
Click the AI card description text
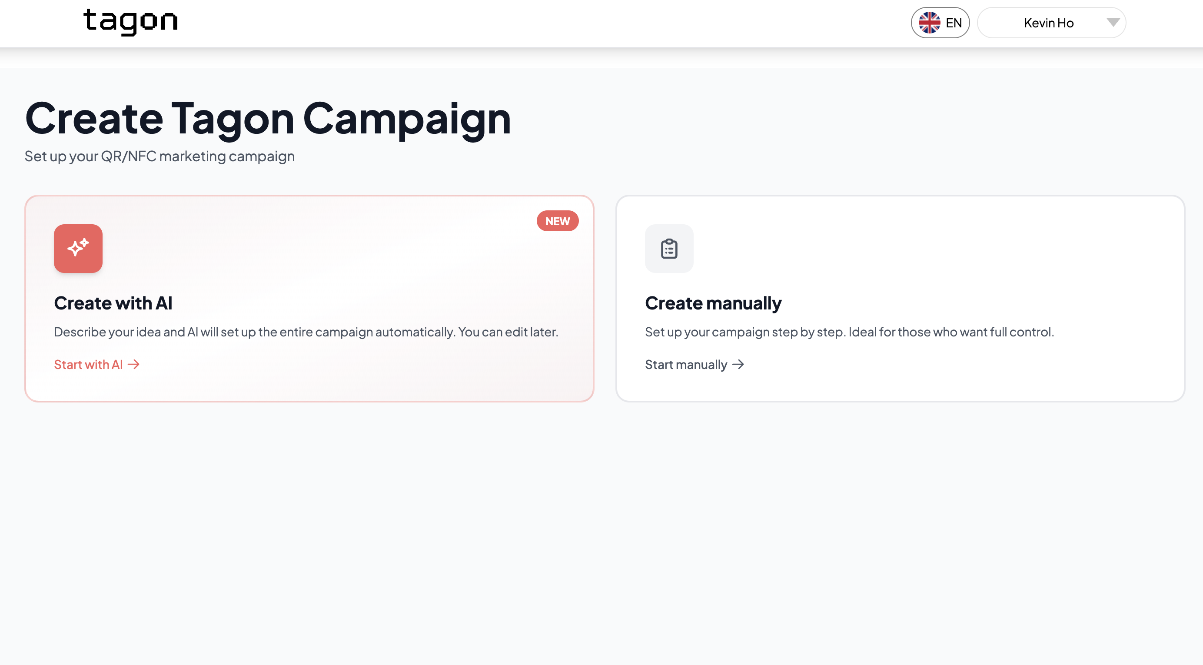click(306, 332)
